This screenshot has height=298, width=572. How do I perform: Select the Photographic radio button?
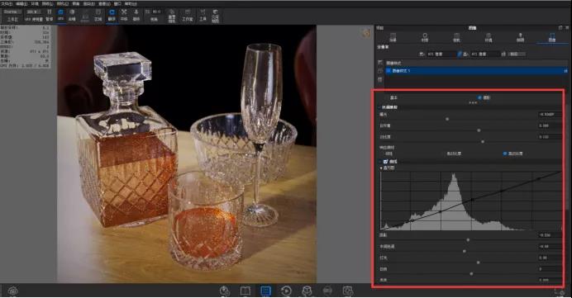(479, 97)
